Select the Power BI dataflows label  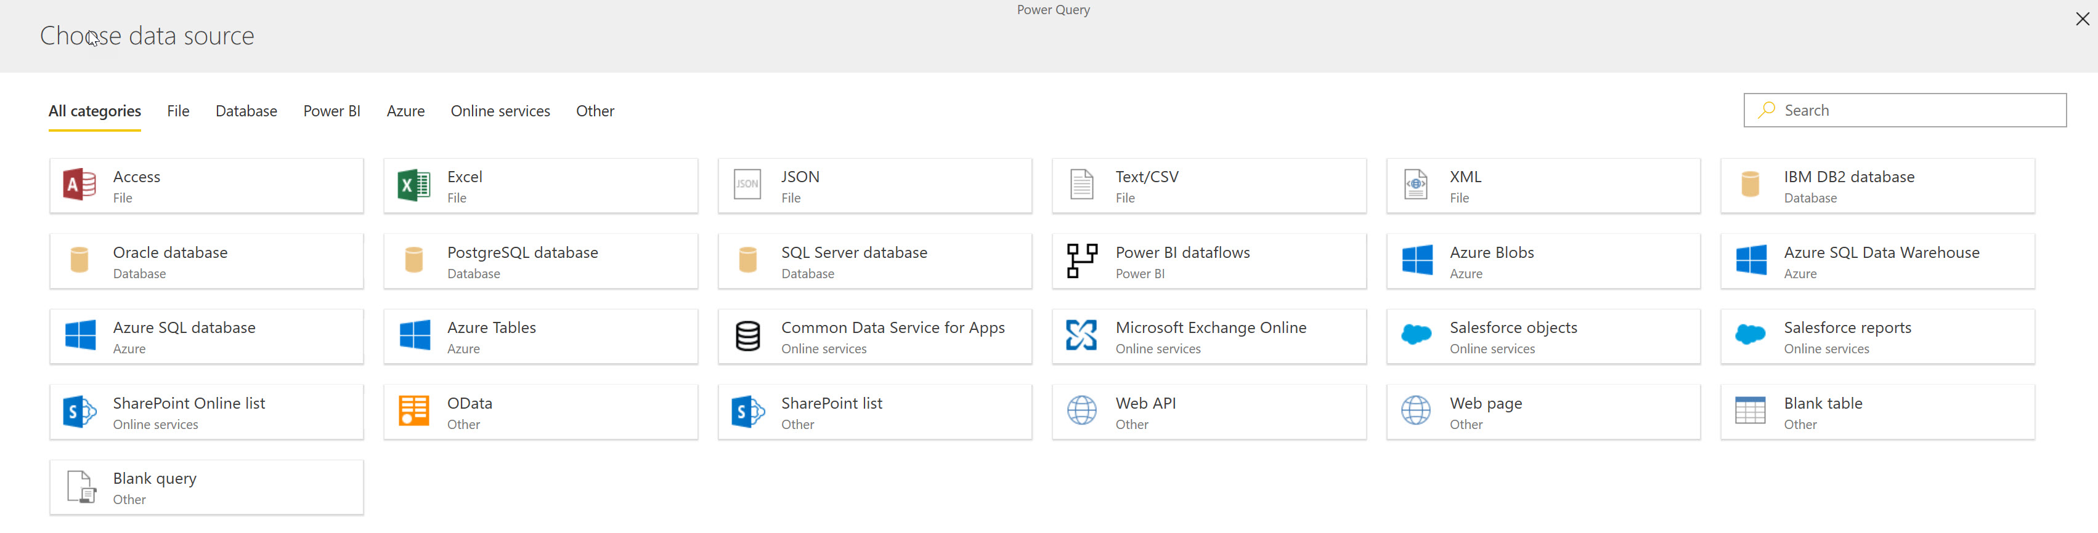point(1182,252)
